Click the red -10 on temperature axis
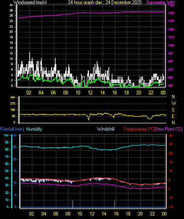Viewport: 184px width, 219px height. coord(171,207)
